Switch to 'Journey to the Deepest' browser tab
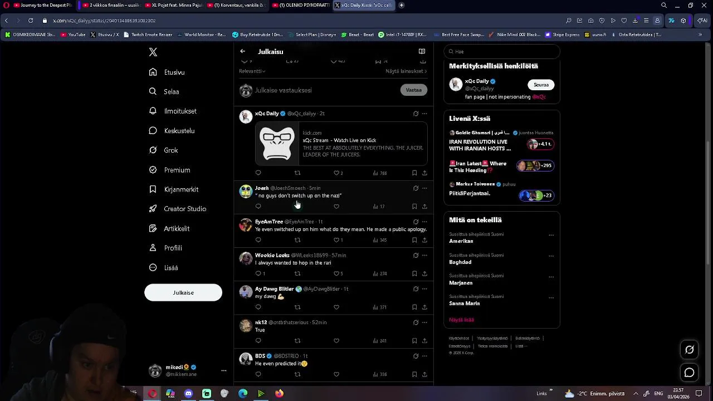Screen dimensions: 713x401 click(43, 5)
